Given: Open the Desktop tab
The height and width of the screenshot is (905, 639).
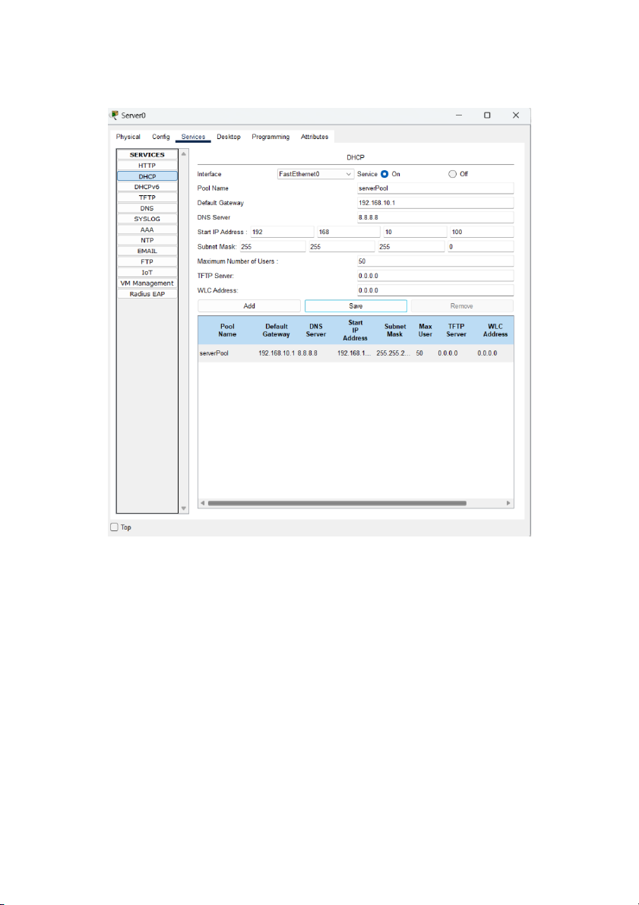Looking at the screenshot, I should [229, 137].
